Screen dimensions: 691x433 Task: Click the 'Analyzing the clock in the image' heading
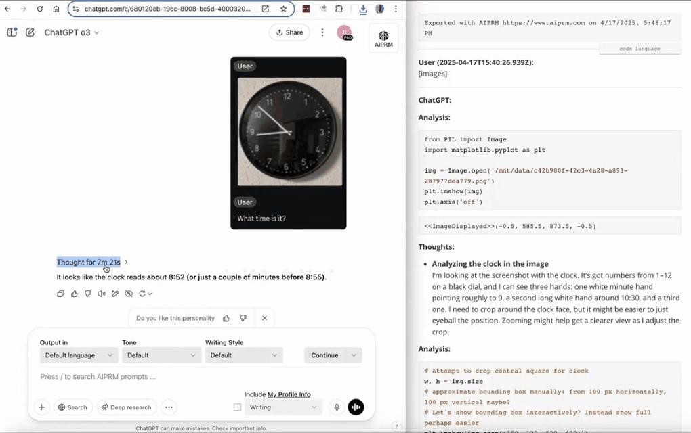click(x=490, y=264)
